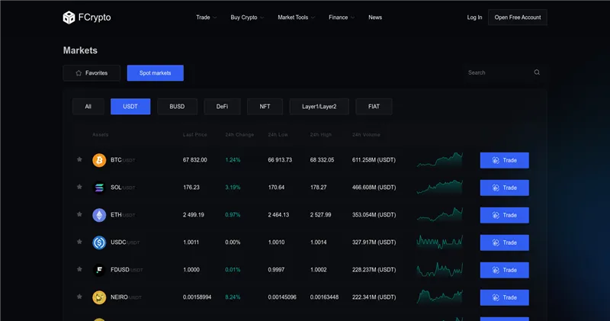Click the Open Free Account button
Image resolution: width=610 pixels, height=321 pixels.
tap(518, 18)
